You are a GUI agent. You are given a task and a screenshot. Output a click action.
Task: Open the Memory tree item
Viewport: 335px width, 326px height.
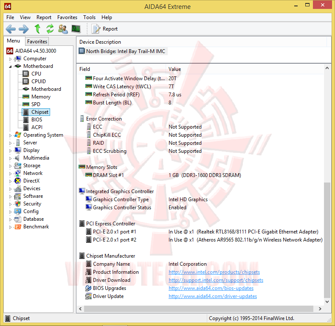pyautogui.click(x=41, y=97)
